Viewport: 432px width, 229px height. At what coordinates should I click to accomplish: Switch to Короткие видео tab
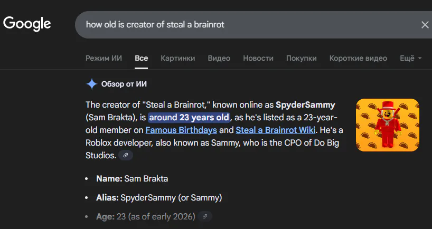(358, 58)
